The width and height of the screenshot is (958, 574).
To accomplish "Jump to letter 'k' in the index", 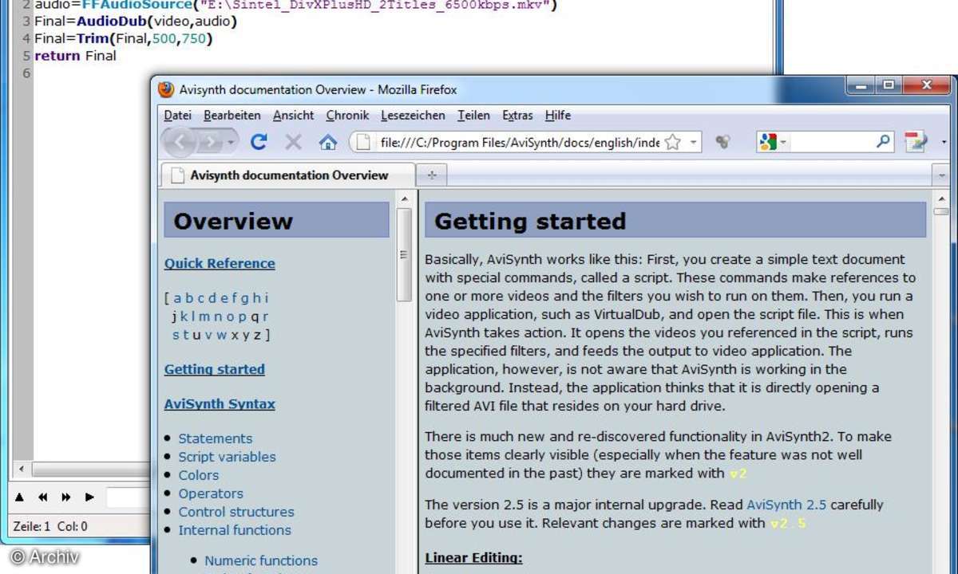I will (x=183, y=316).
